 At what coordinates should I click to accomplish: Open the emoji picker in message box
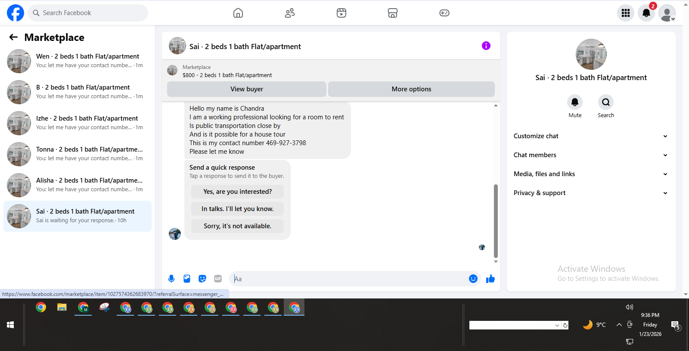(x=473, y=279)
